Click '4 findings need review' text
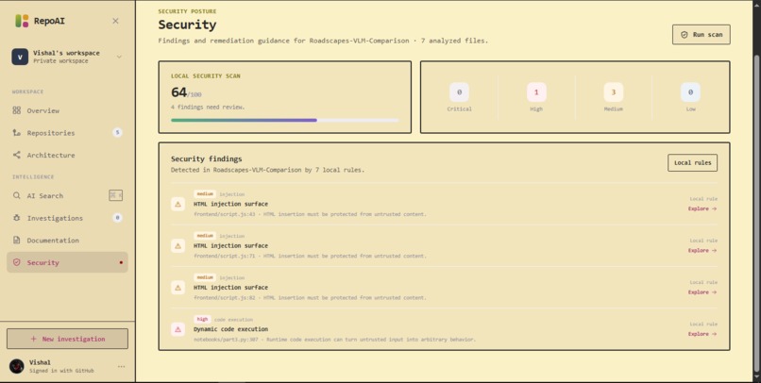 (208, 108)
